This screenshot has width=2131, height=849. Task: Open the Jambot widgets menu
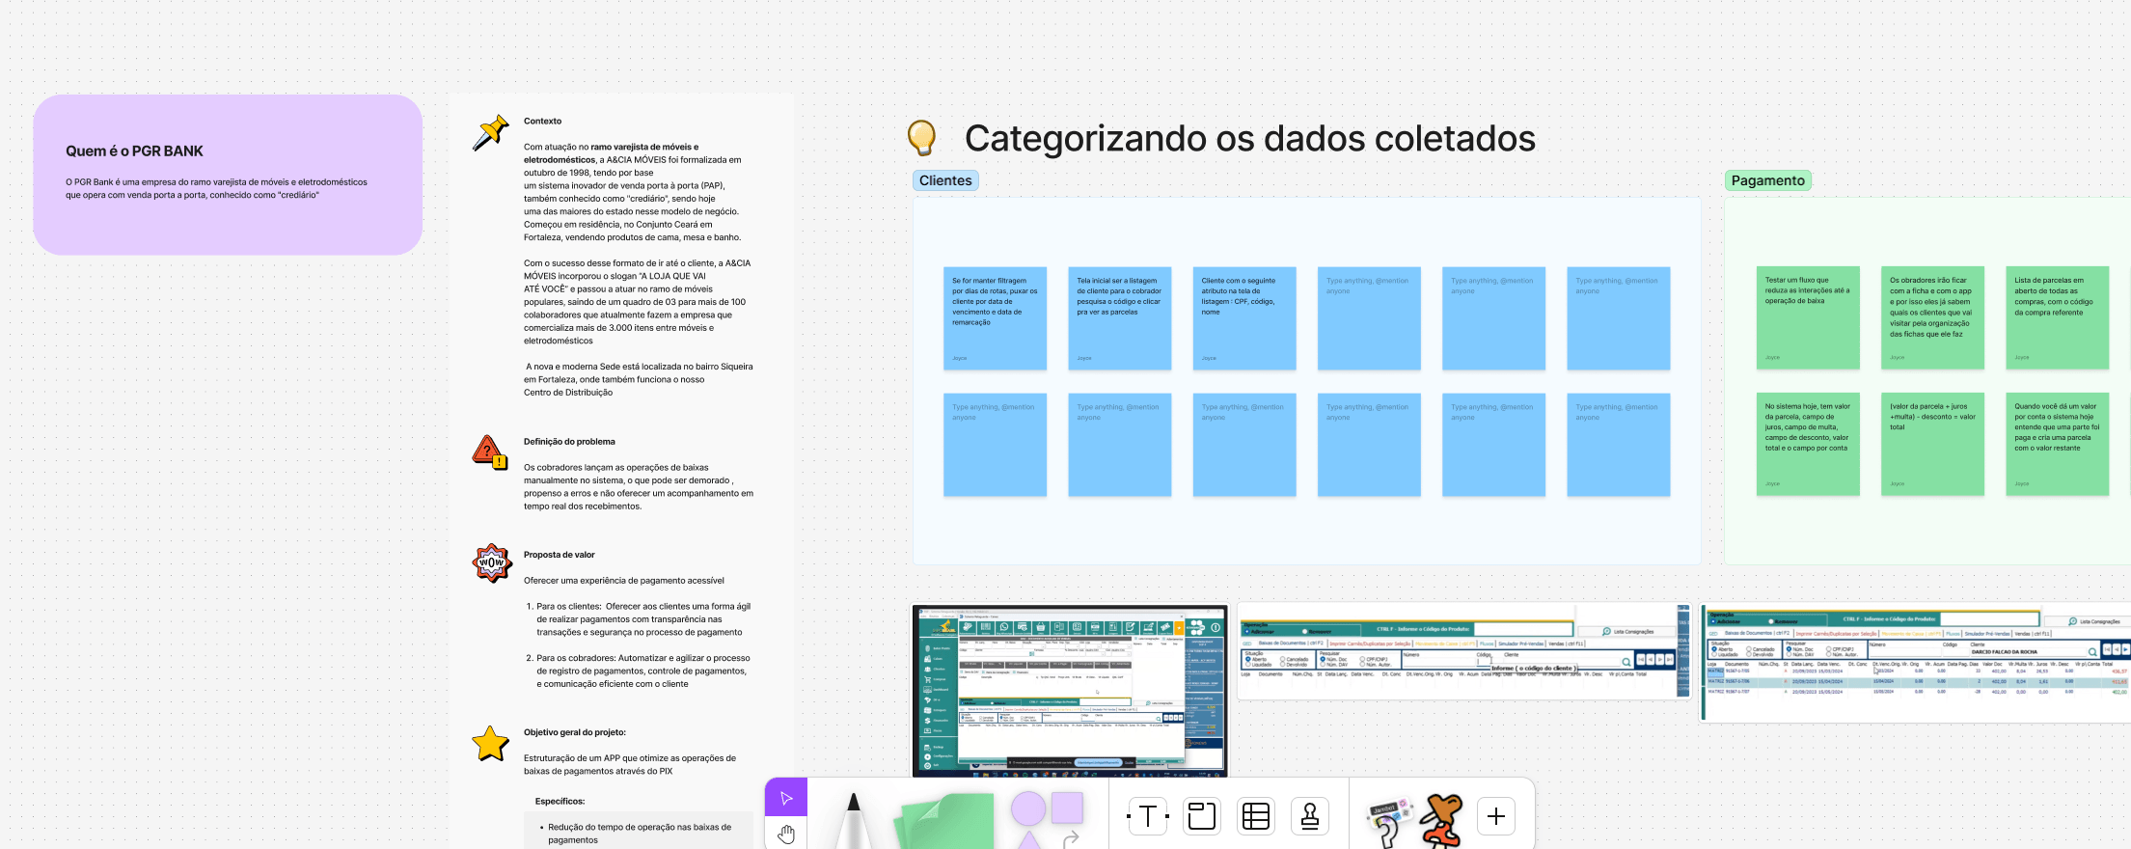tap(1388, 823)
